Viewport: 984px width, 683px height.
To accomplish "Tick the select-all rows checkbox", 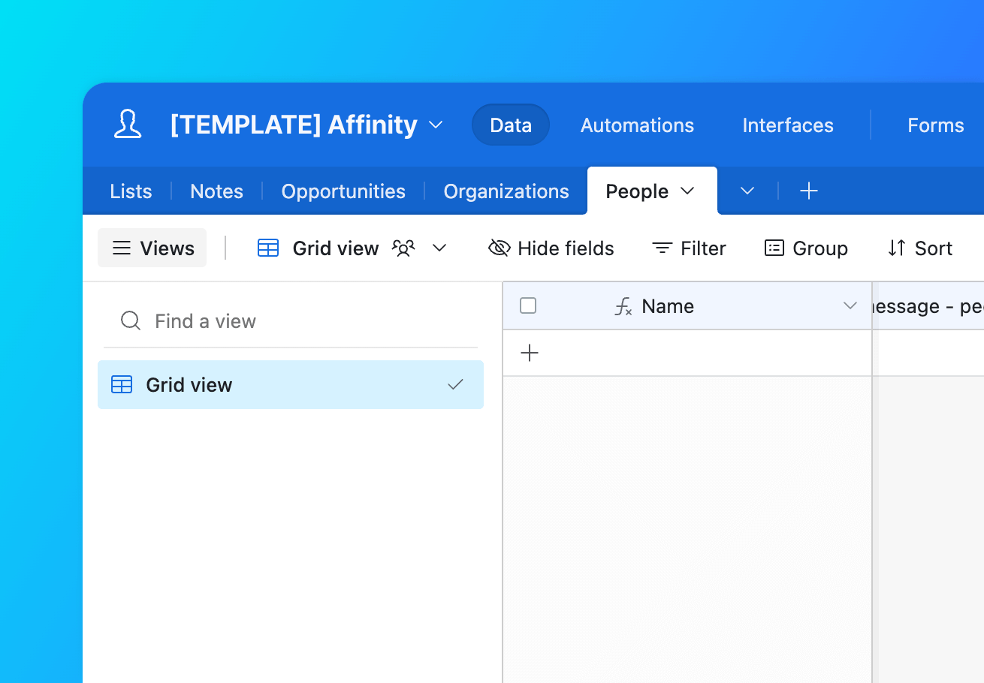I will pyautogui.click(x=528, y=305).
